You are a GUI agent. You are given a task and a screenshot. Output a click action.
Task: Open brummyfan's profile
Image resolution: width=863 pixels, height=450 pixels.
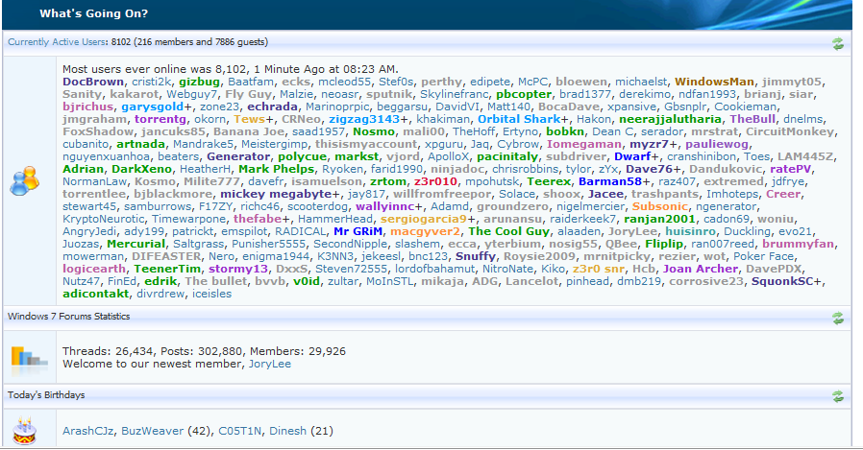click(x=798, y=244)
